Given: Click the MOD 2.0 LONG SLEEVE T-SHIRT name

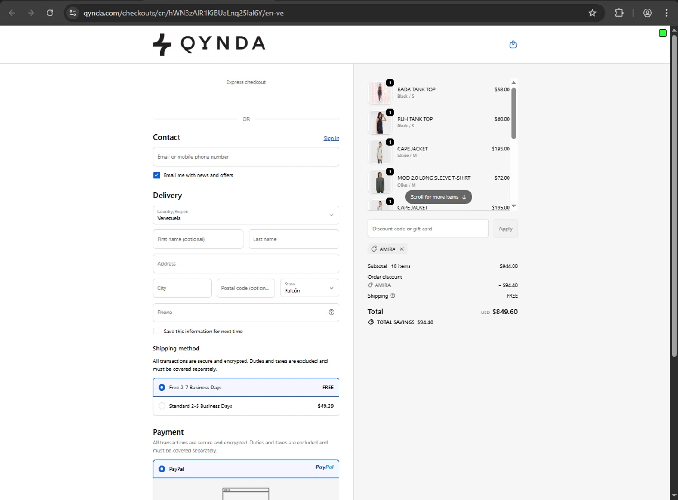Looking at the screenshot, I should (x=434, y=178).
